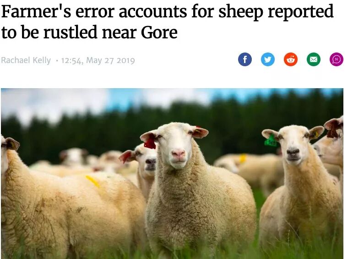Click the 12:54, May 27 2019 timestamp
Screen dimensions: 353x259
98,60
